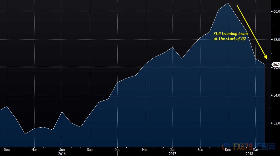Image resolution: width=280 pixels, height=156 pixels.
Task: Select the 56.2 current value tag
Action: point(276,64)
